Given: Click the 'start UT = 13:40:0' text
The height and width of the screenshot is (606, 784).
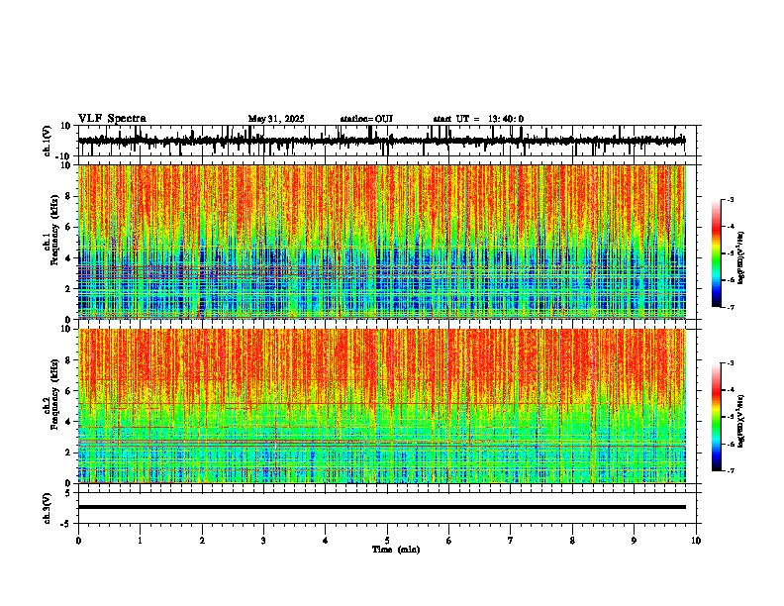Looking at the screenshot, I should [478, 119].
